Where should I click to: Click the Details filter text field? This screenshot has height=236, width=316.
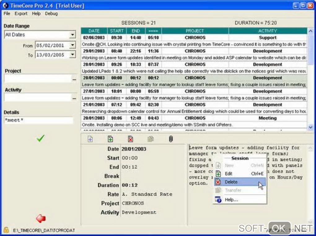coord(38,120)
